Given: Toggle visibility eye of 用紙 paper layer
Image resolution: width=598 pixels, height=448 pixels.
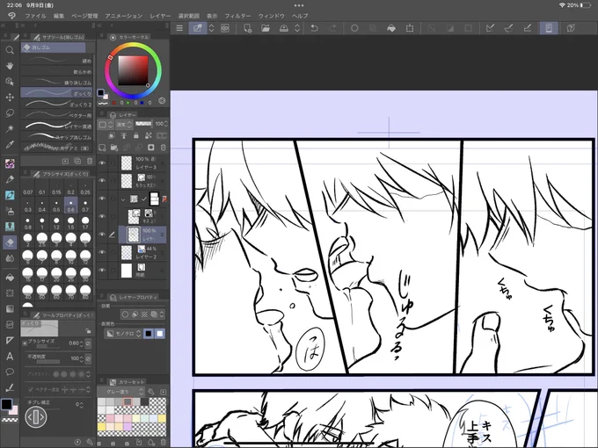Looking at the screenshot, I should [102, 270].
